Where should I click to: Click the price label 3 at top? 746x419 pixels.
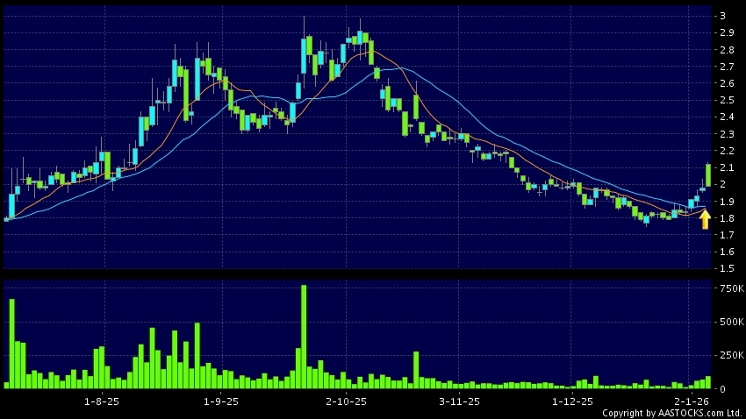pos(721,16)
